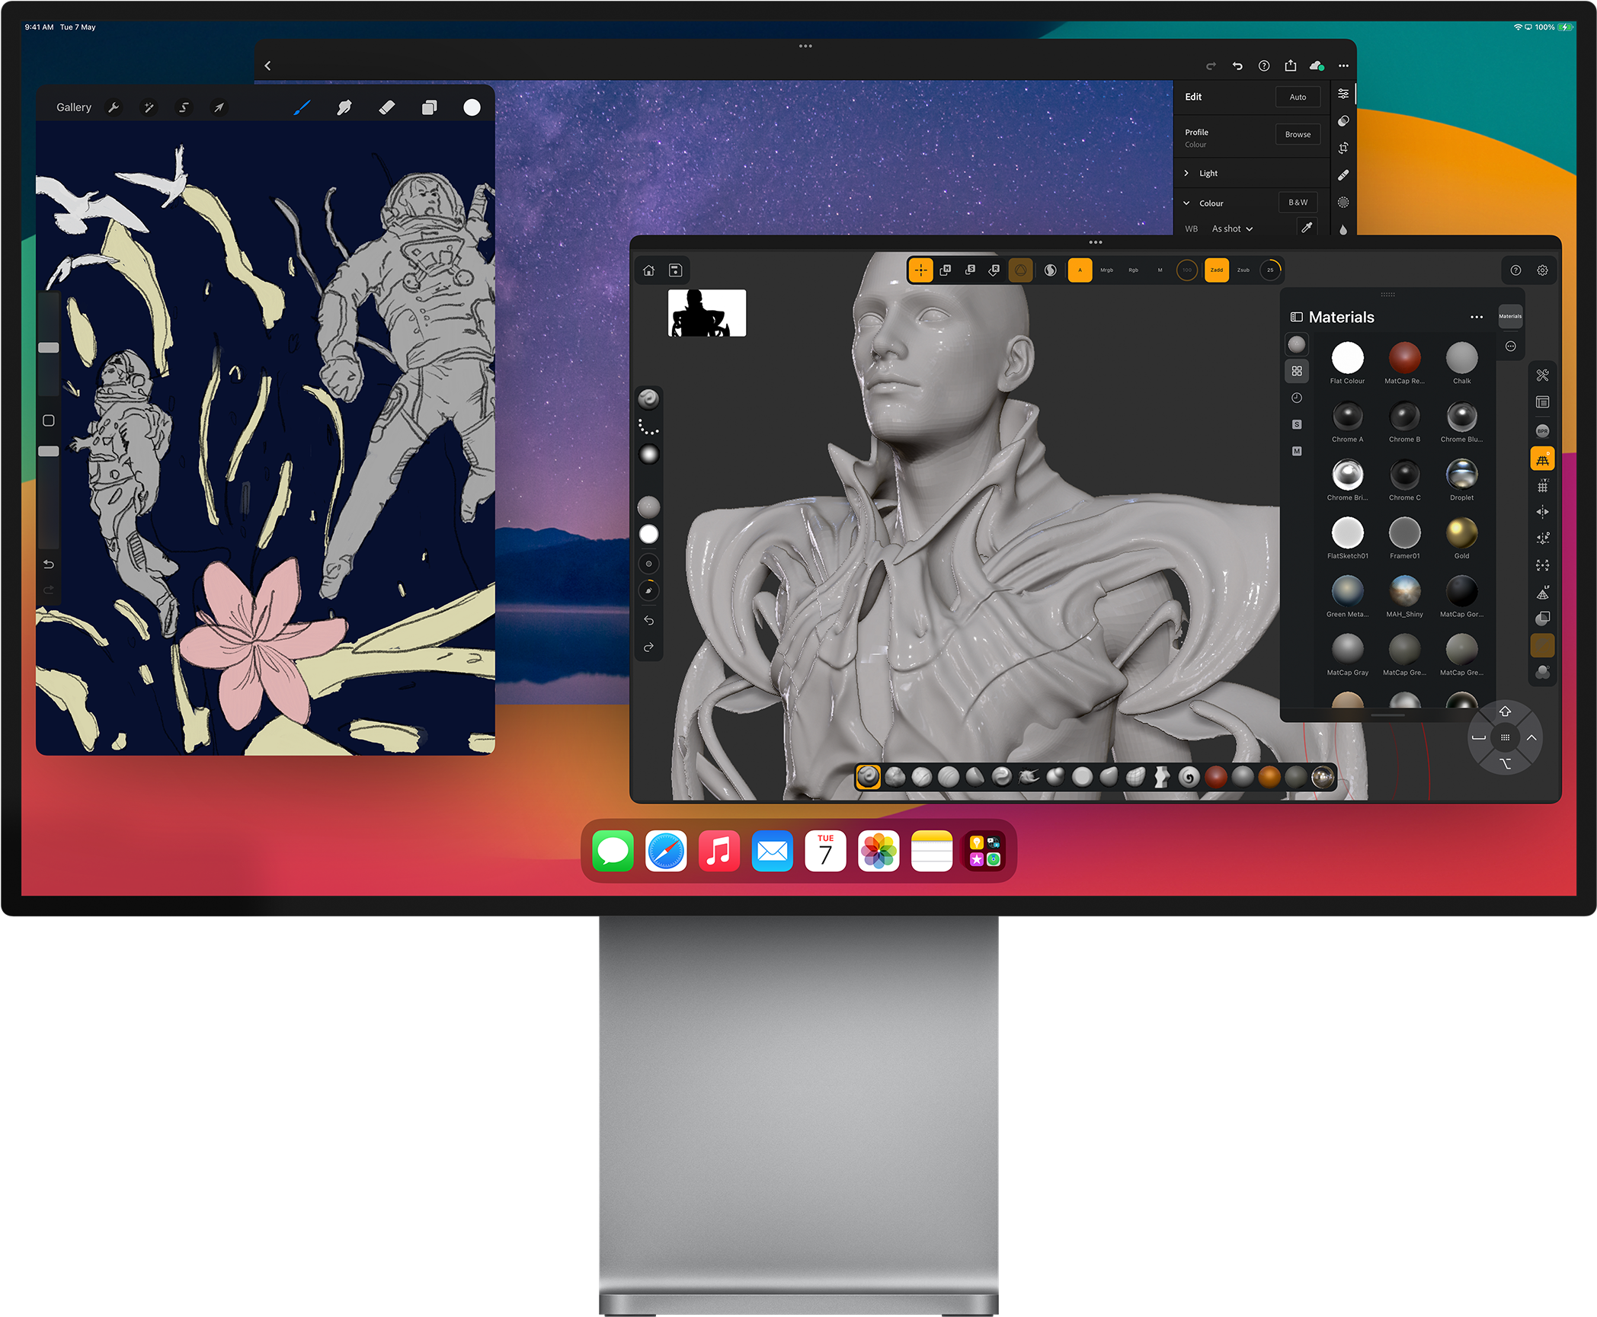Viewport: 1597px width, 1317px height.
Task: Select the Gold material swatch
Action: point(1461,538)
